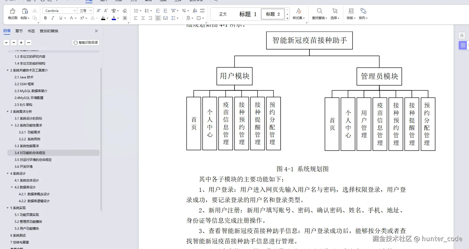Switch to the 章节 tab
This screenshot has height=249, width=469.
pos(19,31)
